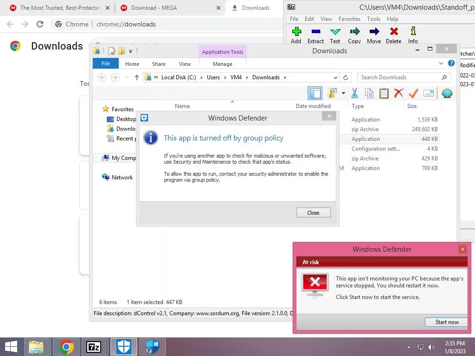Click the 7-Zip Extract icon
The image size is (475, 356).
click(315, 32)
